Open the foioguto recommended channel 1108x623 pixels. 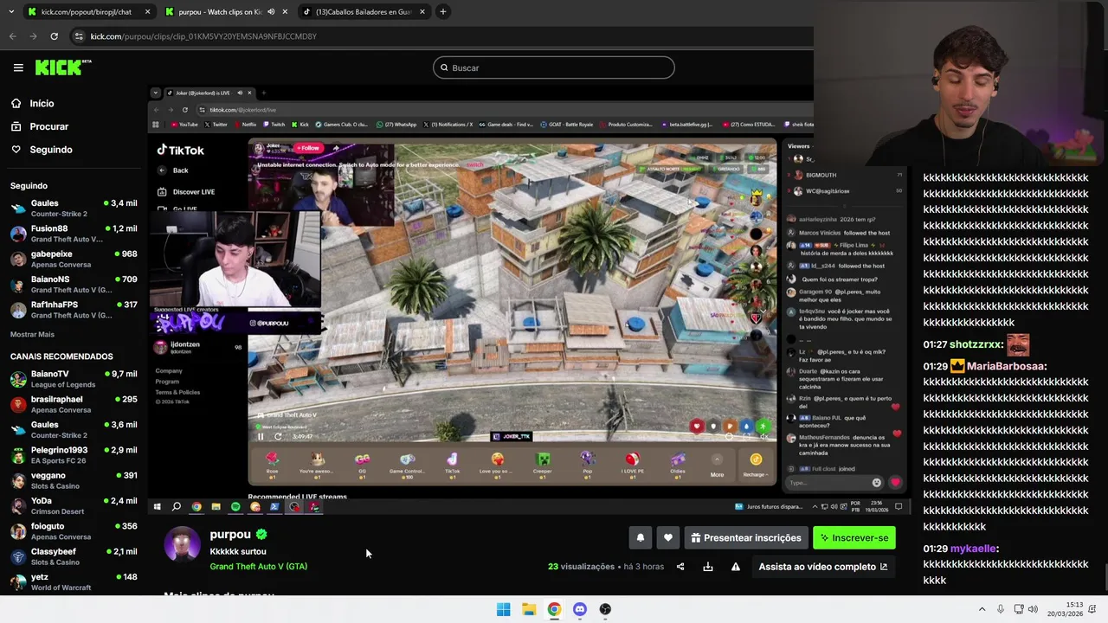[74, 531]
